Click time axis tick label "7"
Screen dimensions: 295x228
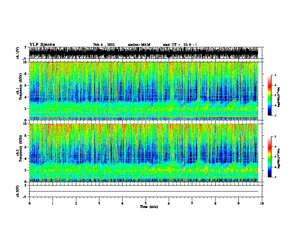[x=192, y=203]
